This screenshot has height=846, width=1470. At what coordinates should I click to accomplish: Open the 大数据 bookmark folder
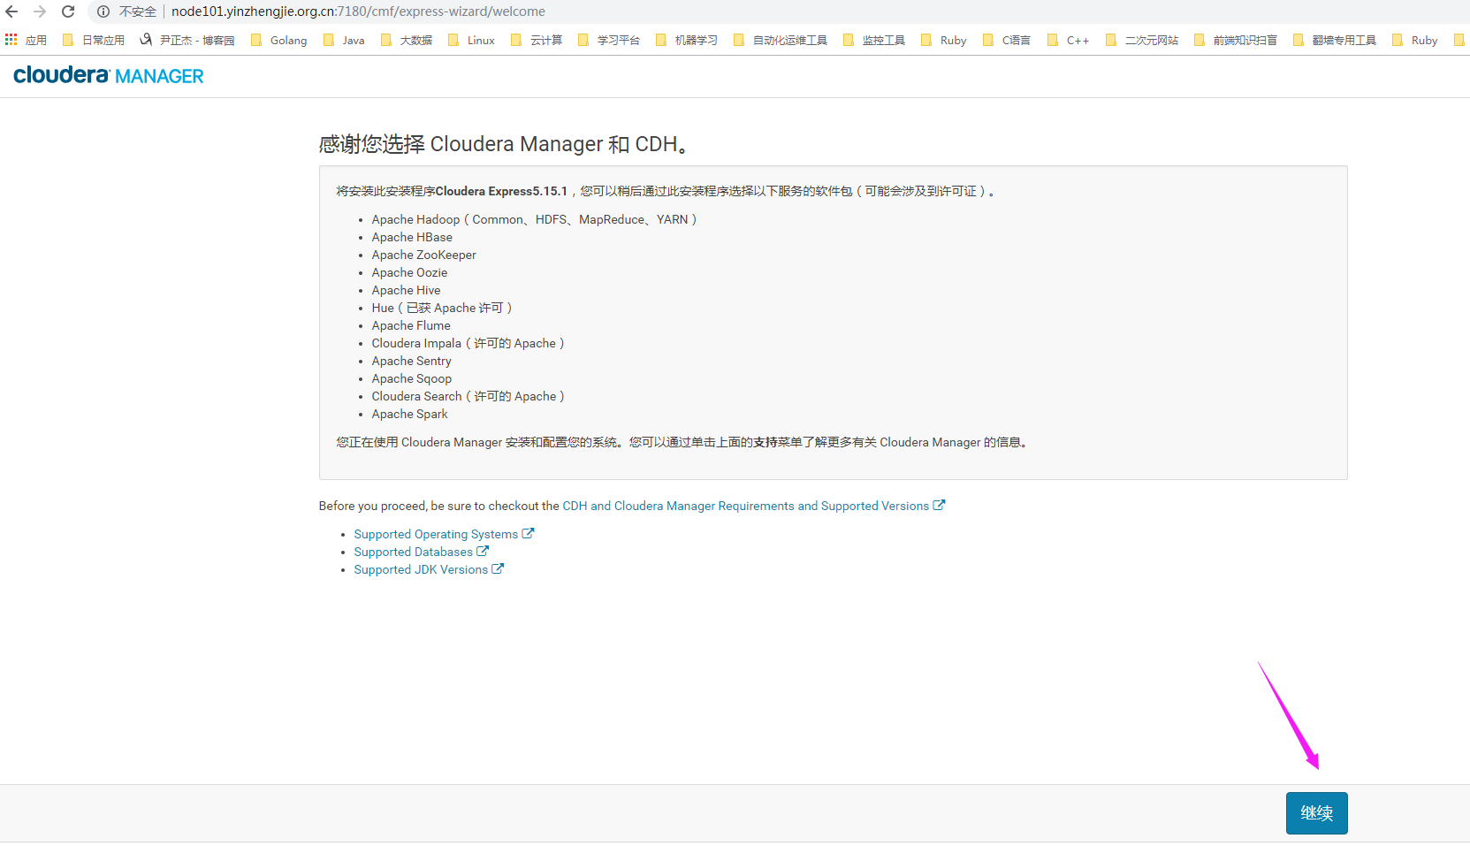tap(407, 40)
